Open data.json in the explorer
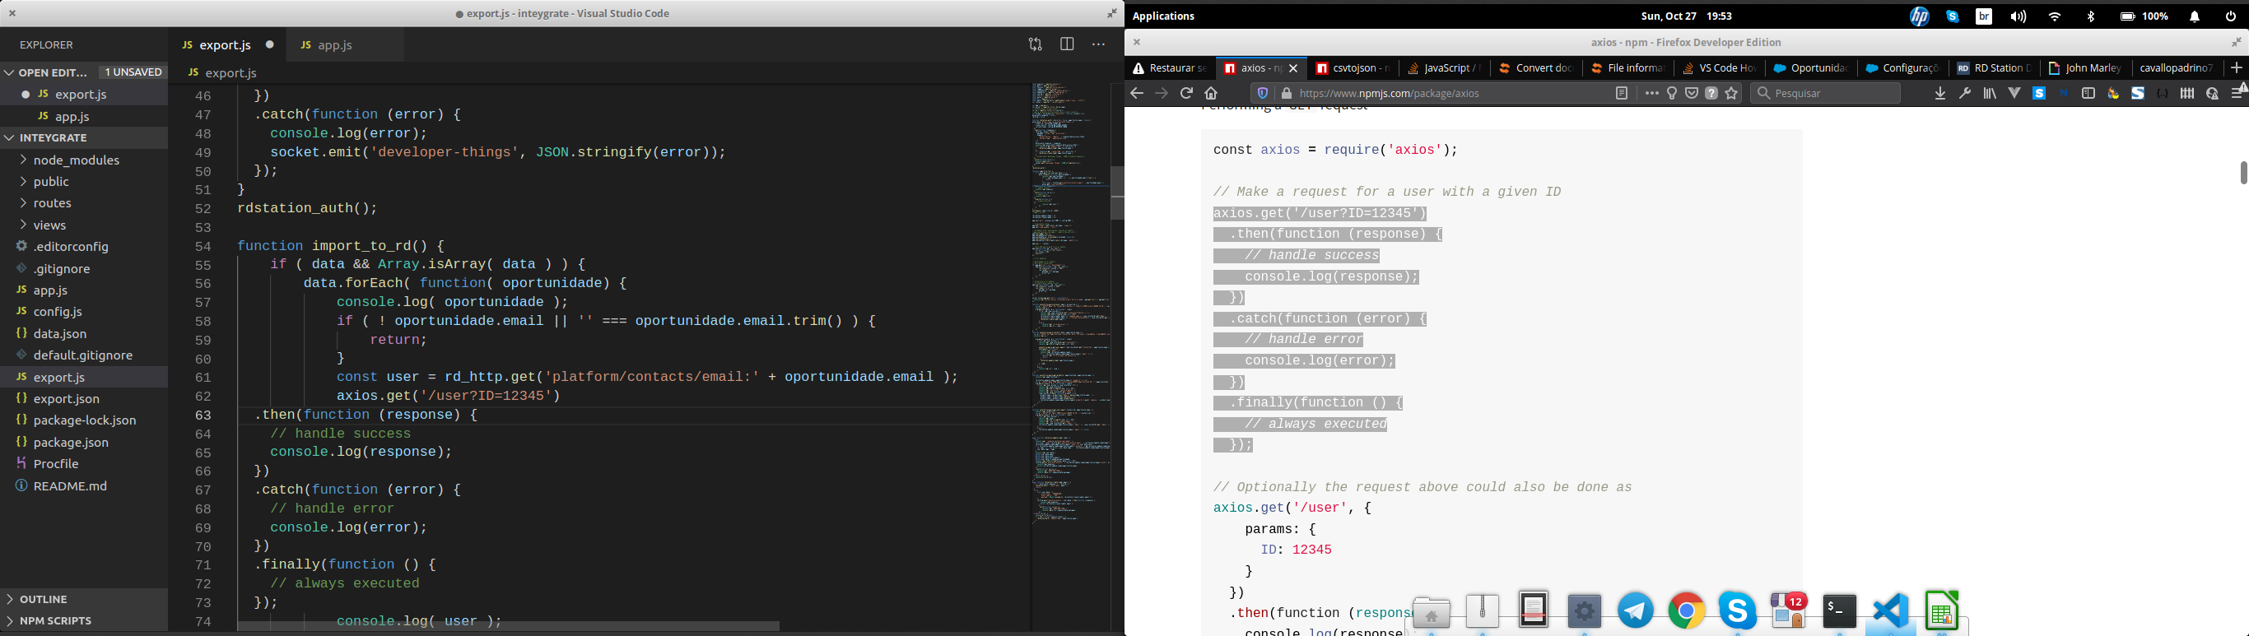2249x636 pixels. (x=59, y=333)
